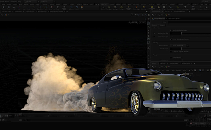This screenshot has width=211, height=130.
Task: Add a Volume Light from the shelf
Action: 136,8
